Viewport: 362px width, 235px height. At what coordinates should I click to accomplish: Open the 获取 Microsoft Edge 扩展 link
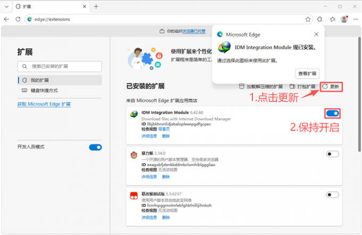44,104
